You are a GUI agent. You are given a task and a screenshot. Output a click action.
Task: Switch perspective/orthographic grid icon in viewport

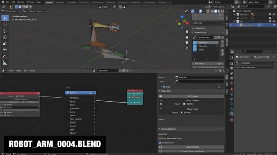click(x=187, y=48)
